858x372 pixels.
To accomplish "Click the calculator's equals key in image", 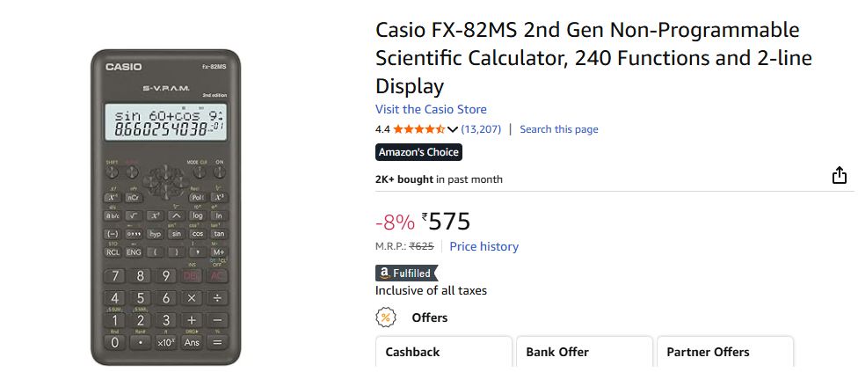I will point(217,342).
